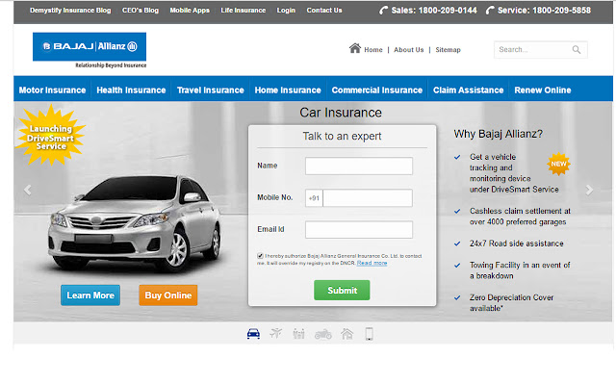Select the house icon in carousel strip
Screen dimensions: 616x385
click(346, 334)
